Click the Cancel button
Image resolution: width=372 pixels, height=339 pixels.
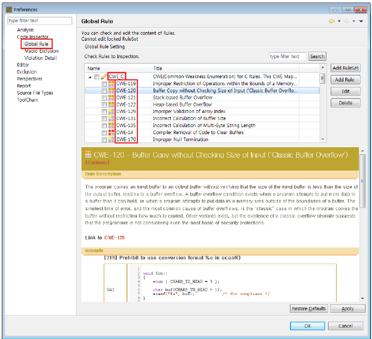tap(345, 326)
